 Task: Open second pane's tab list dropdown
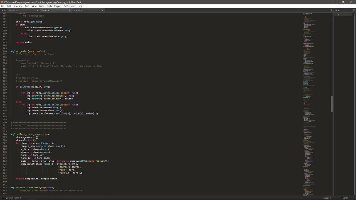tap(353, 10)
